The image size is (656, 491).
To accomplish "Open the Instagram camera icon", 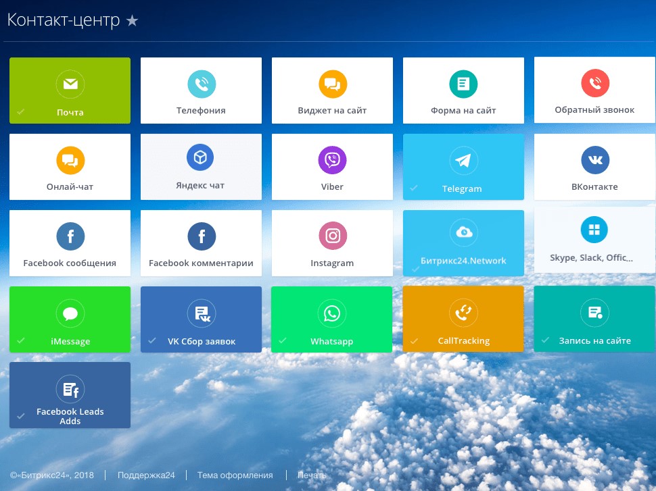I will [x=332, y=236].
